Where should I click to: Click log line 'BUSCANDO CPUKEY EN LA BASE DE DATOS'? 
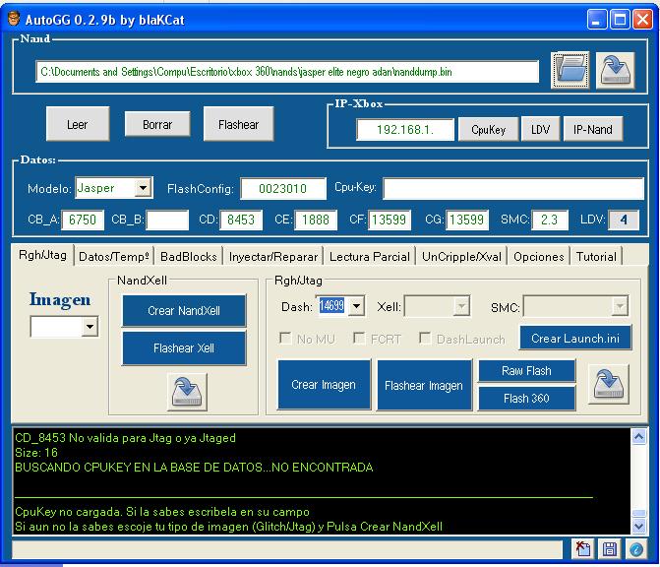[x=194, y=468]
